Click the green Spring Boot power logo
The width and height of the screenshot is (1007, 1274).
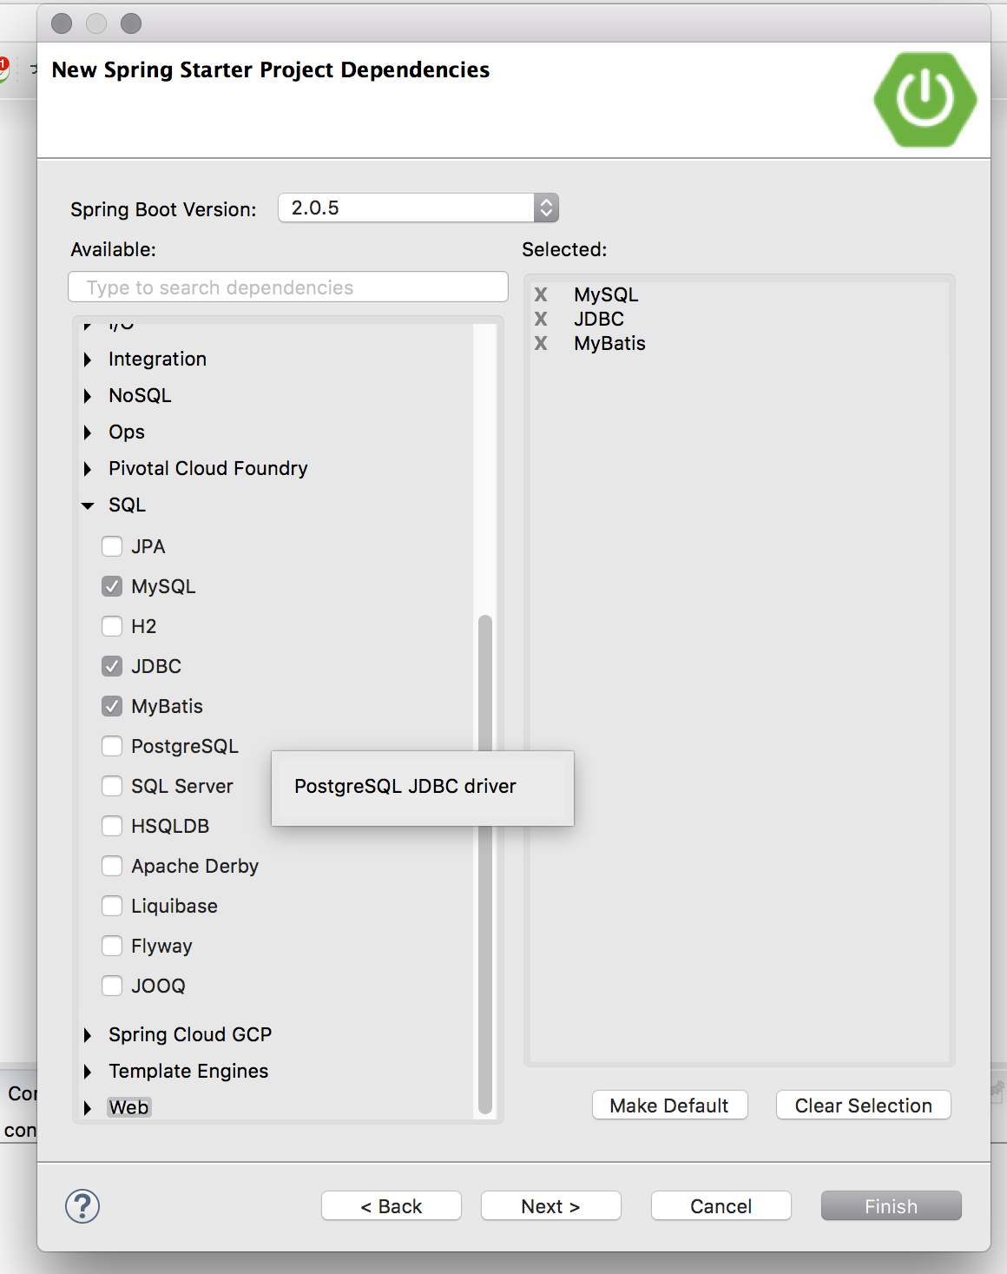[x=925, y=99]
